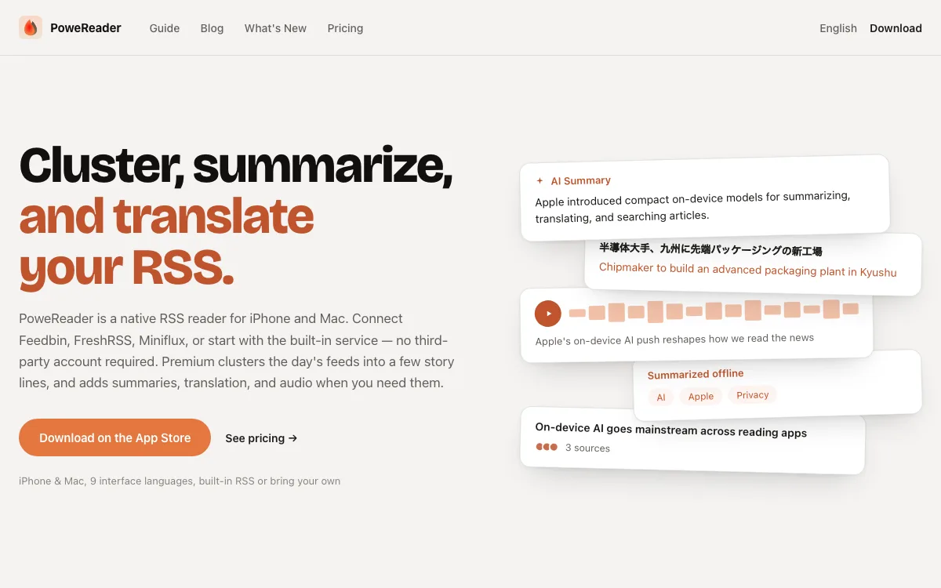
Task: Click Download on the App Store button
Action: 114,437
